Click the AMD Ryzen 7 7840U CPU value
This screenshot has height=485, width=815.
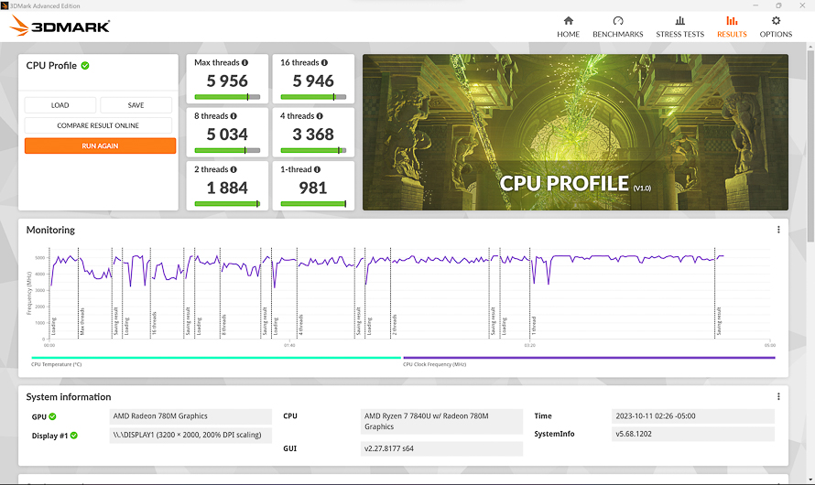(x=441, y=421)
